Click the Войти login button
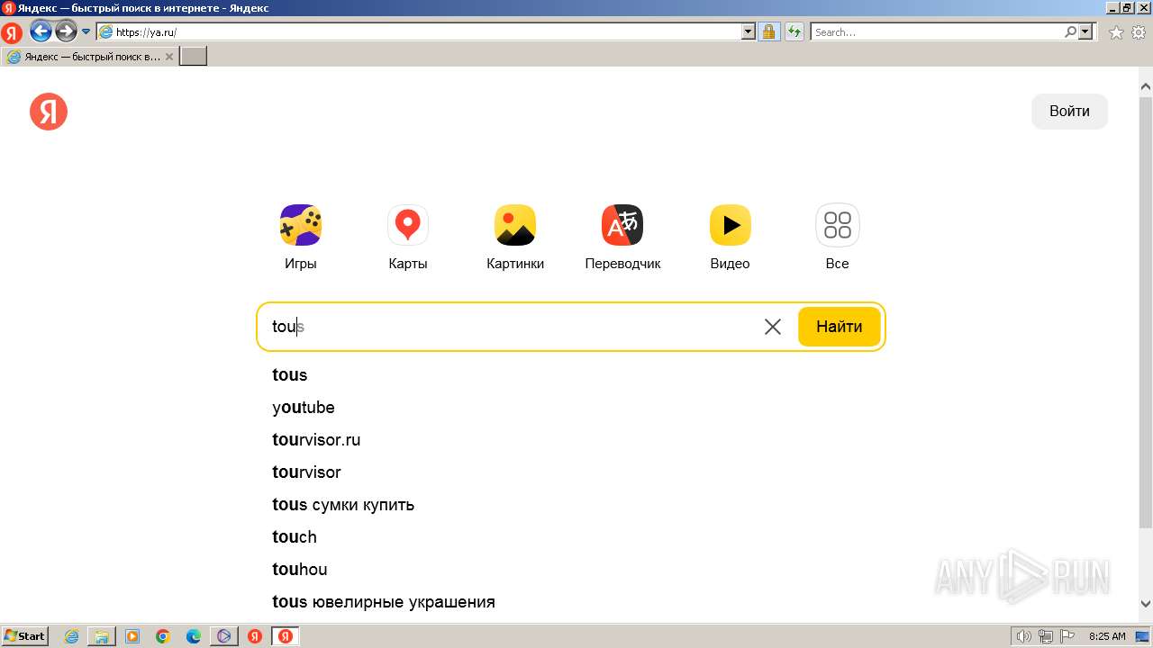1153x648 pixels. click(1069, 112)
